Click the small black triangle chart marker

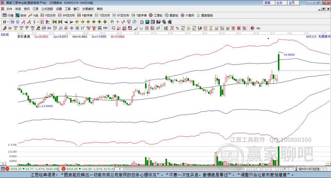coord(268,39)
